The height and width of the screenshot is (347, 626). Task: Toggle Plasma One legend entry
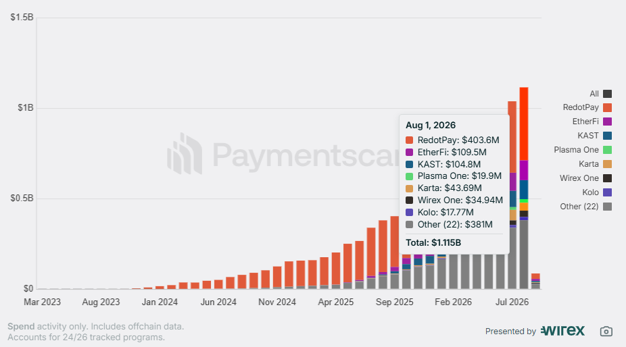[583, 150]
